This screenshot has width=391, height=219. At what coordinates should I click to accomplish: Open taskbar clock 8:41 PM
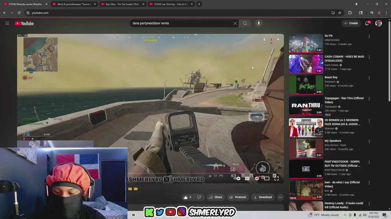tap(374, 215)
